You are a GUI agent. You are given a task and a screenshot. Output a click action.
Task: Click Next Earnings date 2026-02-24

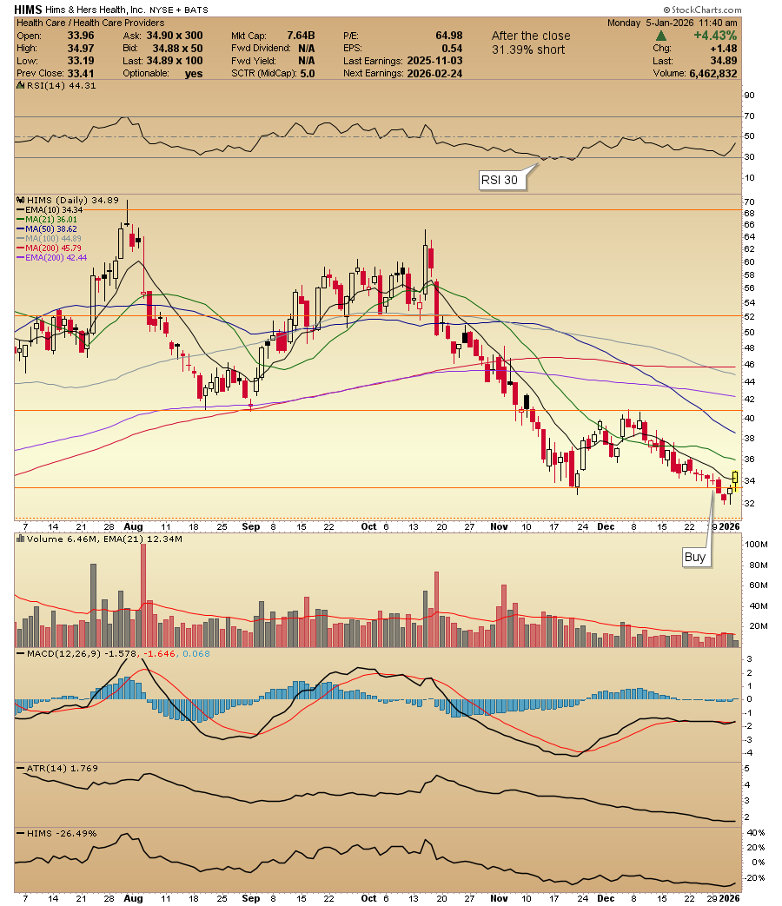[x=434, y=74]
